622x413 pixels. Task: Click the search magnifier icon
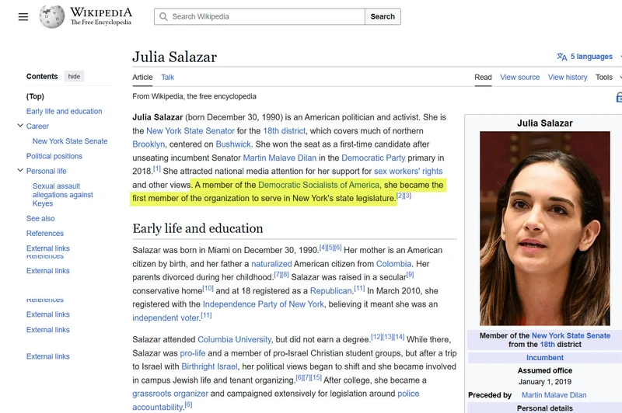[x=163, y=16]
